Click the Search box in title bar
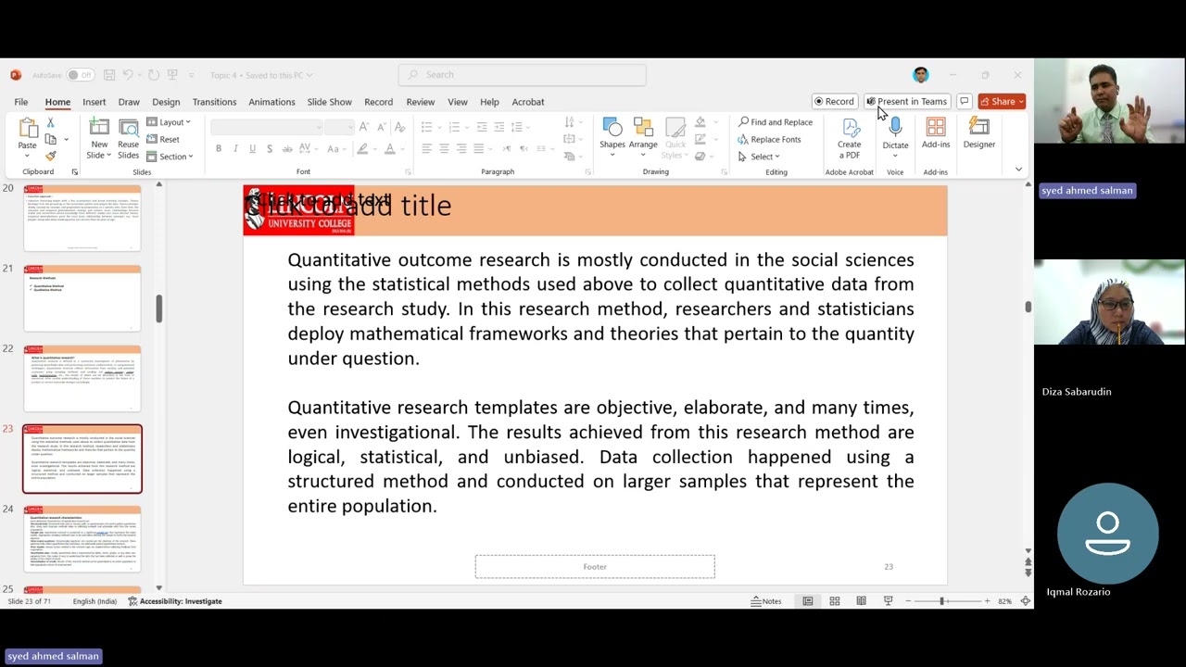 (523, 75)
